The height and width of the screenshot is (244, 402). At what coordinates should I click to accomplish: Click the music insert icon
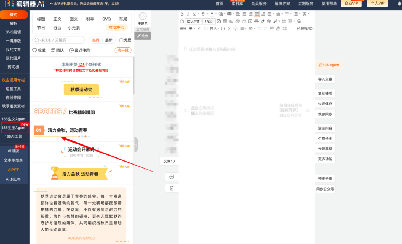pyautogui.click(x=243, y=22)
